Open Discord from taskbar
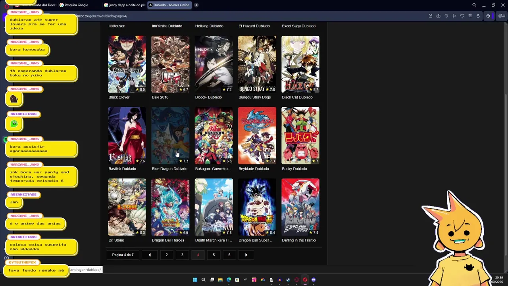Viewport: 508px width, 286px height. coord(314,280)
